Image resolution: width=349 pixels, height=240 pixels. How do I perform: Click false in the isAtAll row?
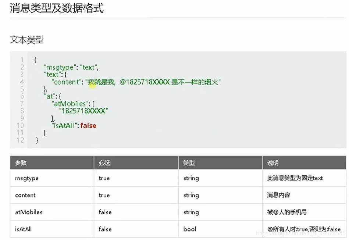point(105,229)
